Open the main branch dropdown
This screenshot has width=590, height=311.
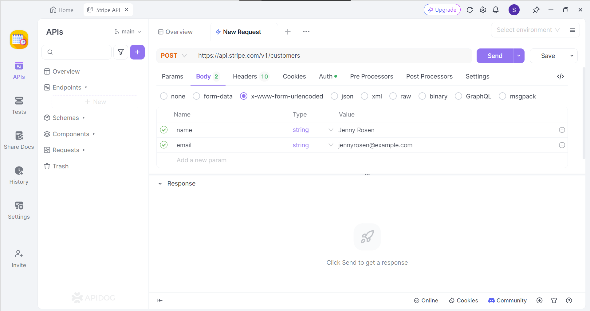pyautogui.click(x=128, y=32)
